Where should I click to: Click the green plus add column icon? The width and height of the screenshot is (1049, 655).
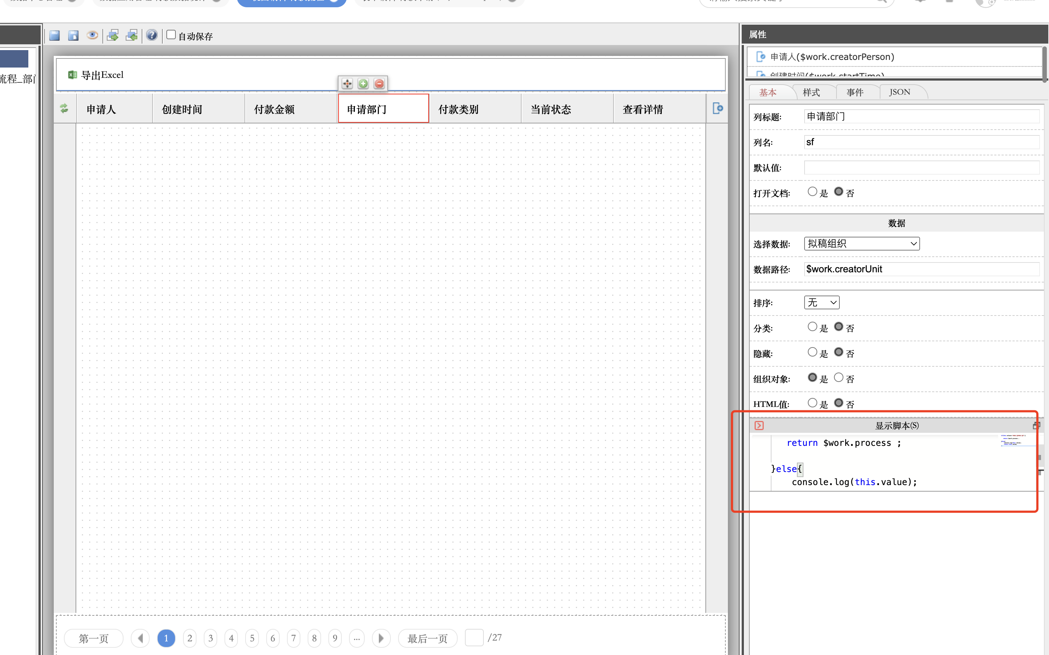[x=363, y=84]
